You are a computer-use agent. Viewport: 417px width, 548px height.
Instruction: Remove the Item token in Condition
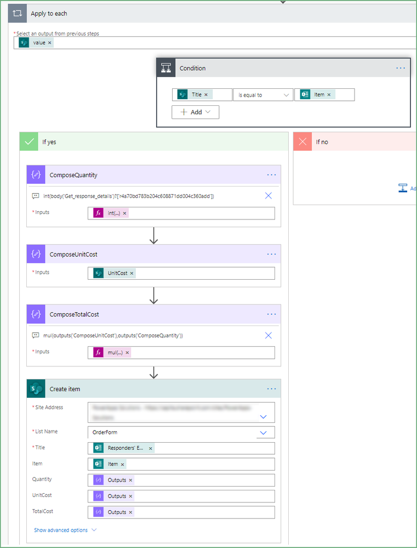329,95
